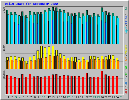
Task: Click the red kB bar for day 22
Action: [x=87, y=83]
